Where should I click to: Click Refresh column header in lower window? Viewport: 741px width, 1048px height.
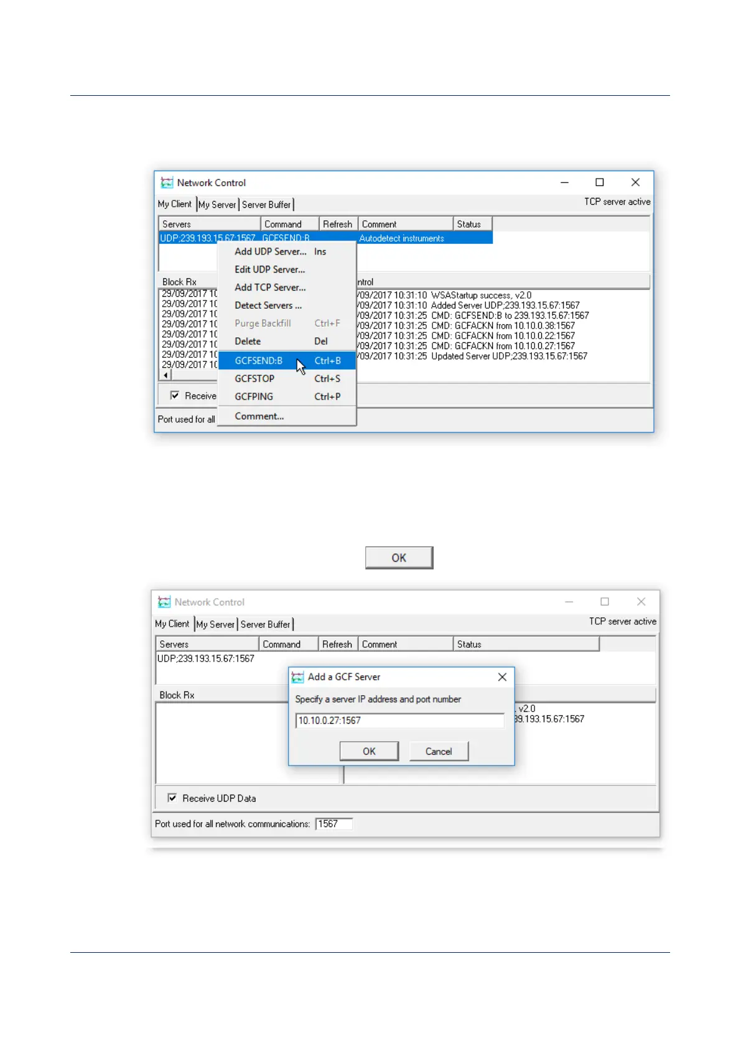point(337,644)
